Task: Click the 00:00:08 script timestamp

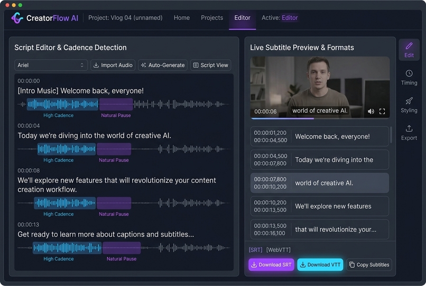Action: [29, 170]
